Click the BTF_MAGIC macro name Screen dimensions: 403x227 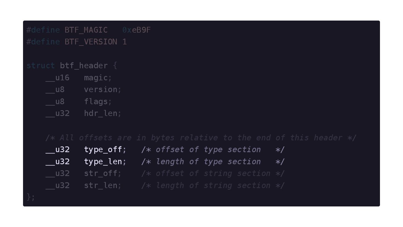(x=86, y=30)
